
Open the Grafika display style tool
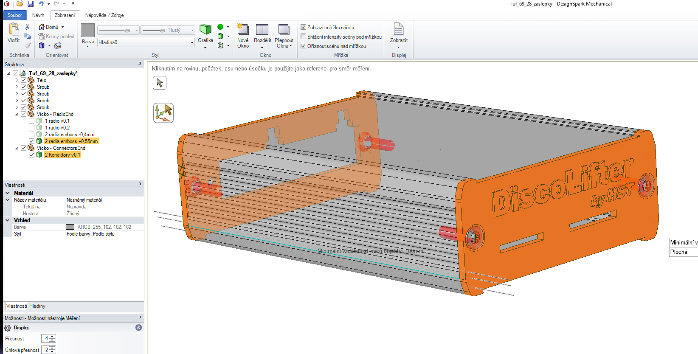click(205, 30)
